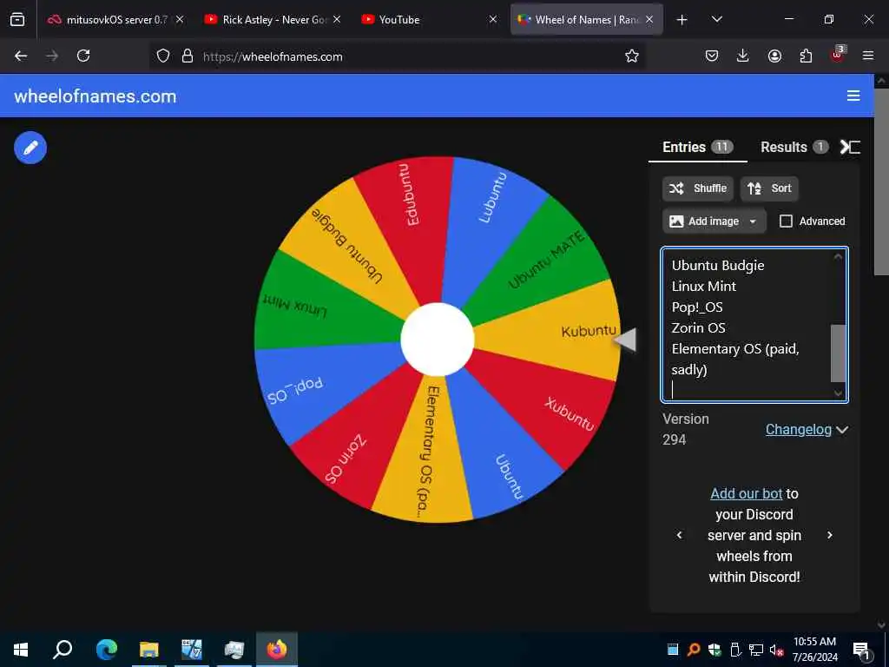889x667 pixels.
Task: Open Firefox View from the tab bar icon
Action: [17, 19]
